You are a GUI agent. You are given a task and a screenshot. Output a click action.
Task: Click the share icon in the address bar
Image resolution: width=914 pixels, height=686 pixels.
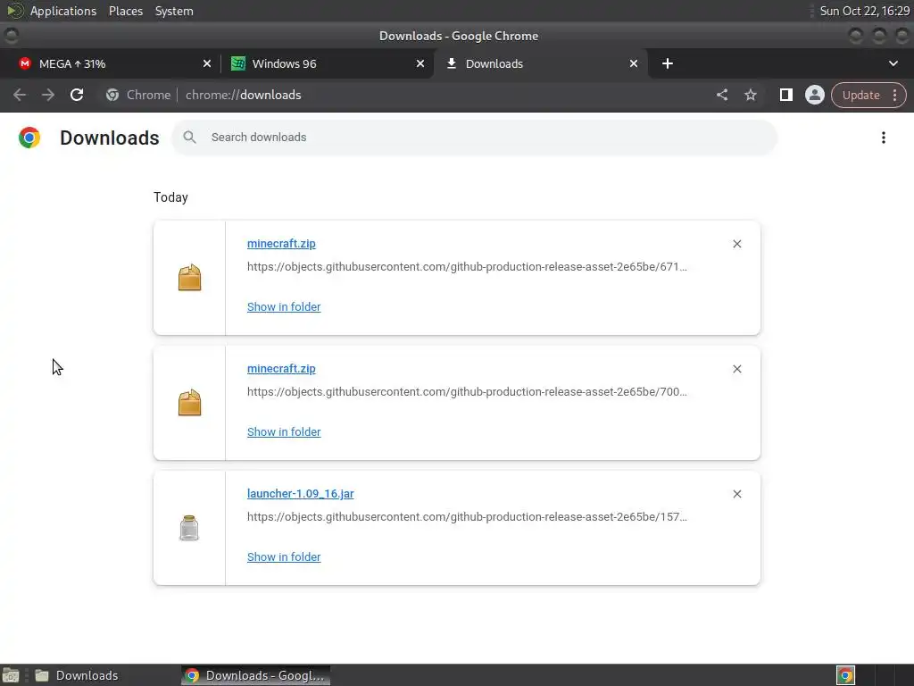pos(722,95)
